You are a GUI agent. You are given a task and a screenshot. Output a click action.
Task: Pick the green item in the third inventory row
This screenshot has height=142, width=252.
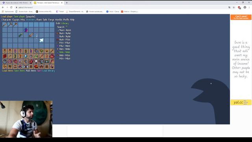tap(20, 35)
